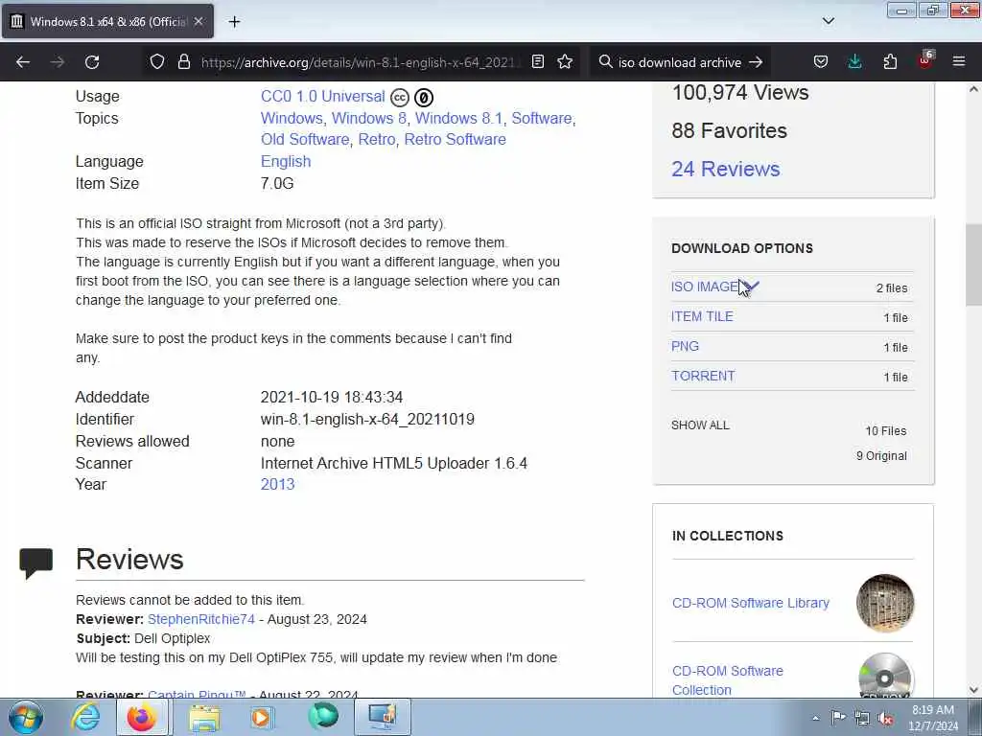Screen dimensions: 982x736
Task: Click the forward navigation arrow
Action: tap(57, 62)
